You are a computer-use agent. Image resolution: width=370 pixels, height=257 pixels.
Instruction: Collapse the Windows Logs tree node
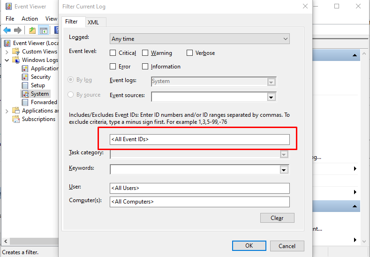[x=7, y=60]
